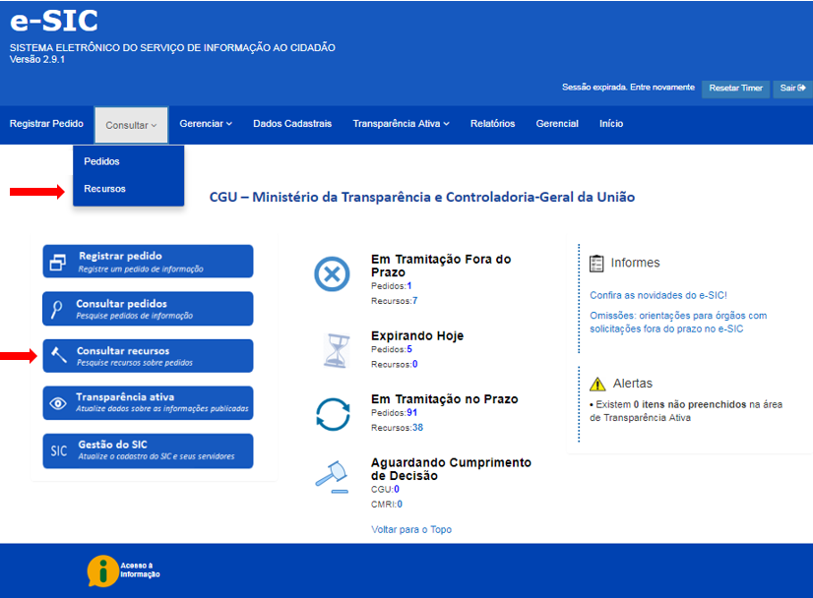Click the Sair logout button
Image resolution: width=813 pixels, height=598 pixels.
(791, 89)
